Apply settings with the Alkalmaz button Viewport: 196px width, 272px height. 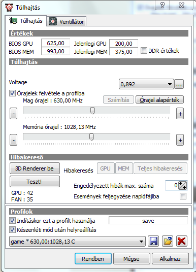point(170,259)
